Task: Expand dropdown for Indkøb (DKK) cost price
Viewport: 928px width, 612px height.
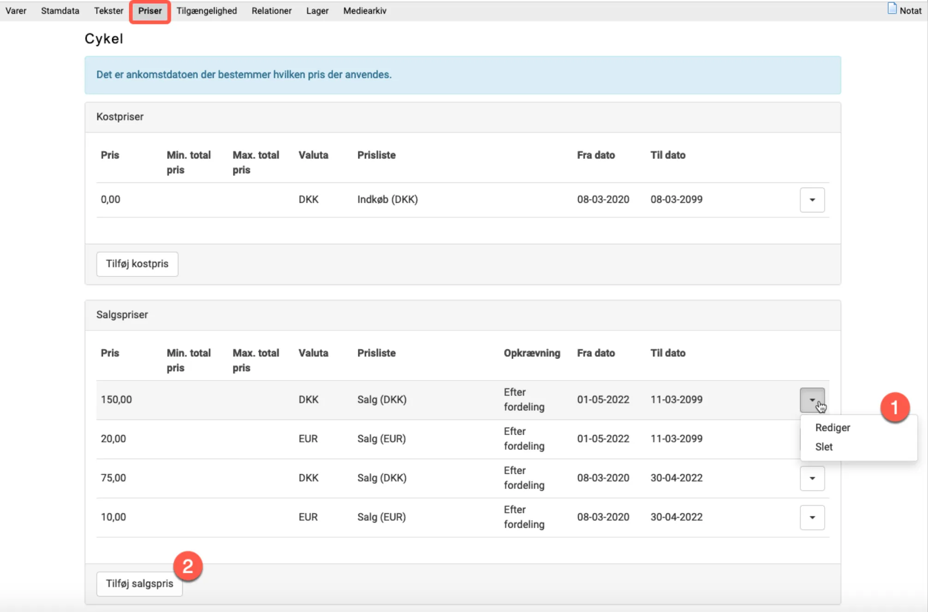Action: (812, 200)
